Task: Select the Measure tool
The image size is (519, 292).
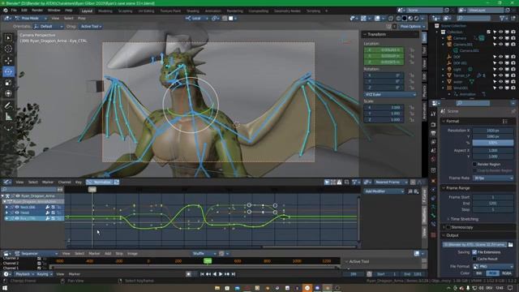Action: (x=8, y=117)
